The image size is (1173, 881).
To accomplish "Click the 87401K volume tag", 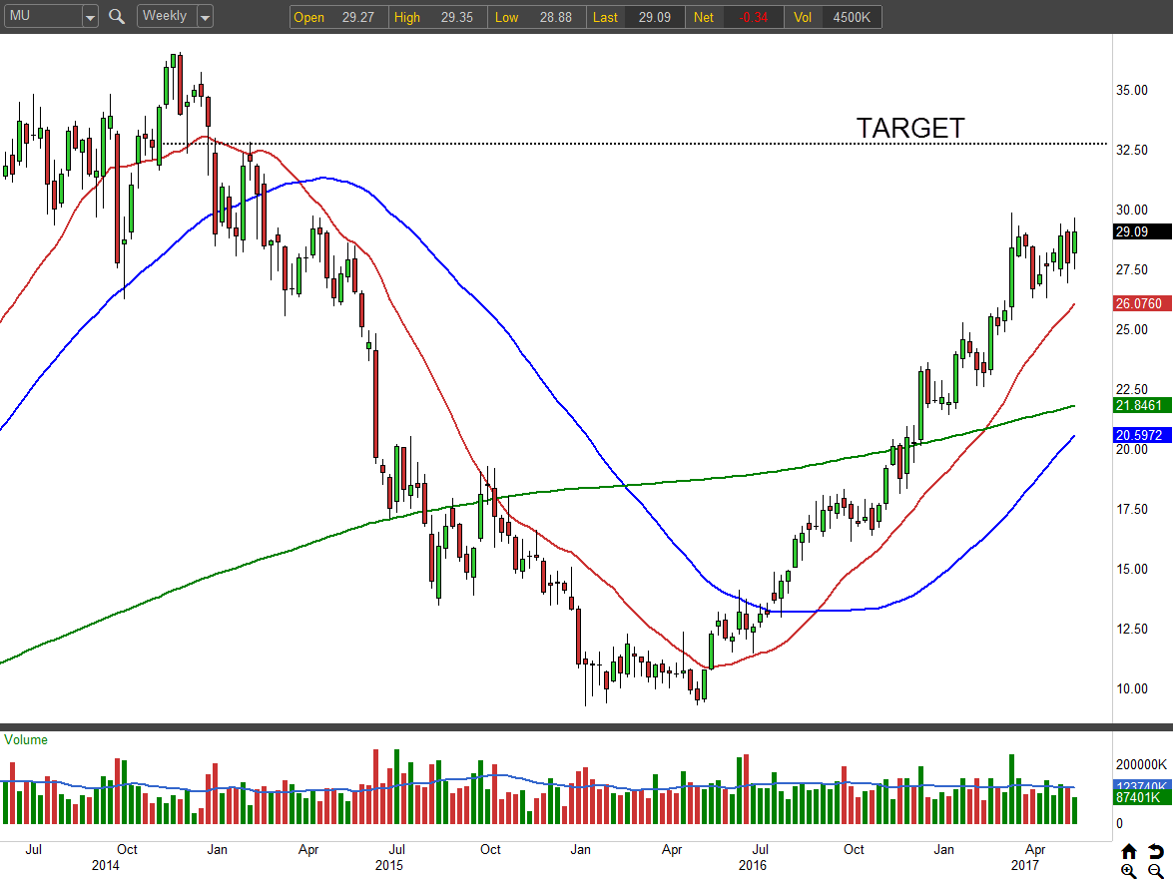I will 1142,797.
